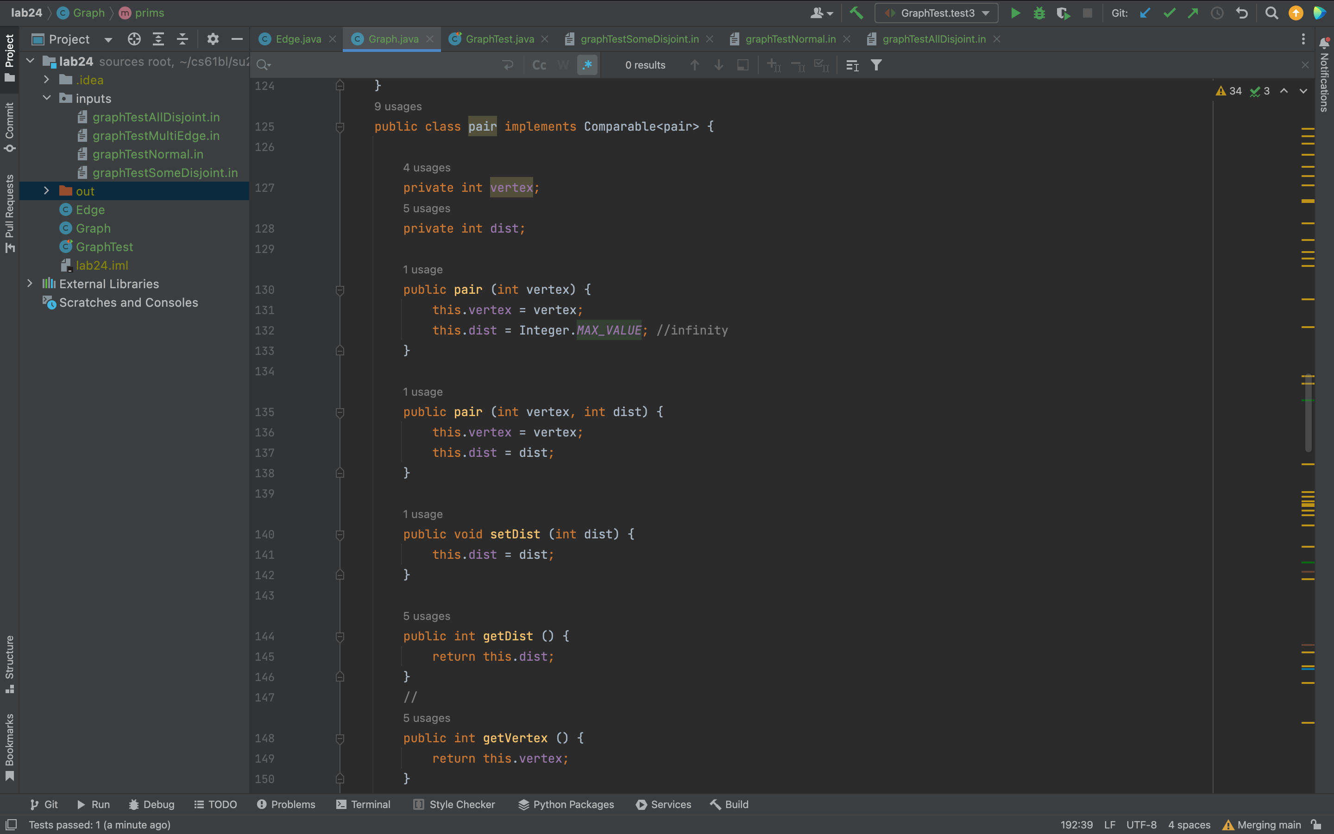The height and width of the screenshot is (834, 1334).
Task: Run GraphTest.test3 with green play icon
Action: click(1015, 13)
